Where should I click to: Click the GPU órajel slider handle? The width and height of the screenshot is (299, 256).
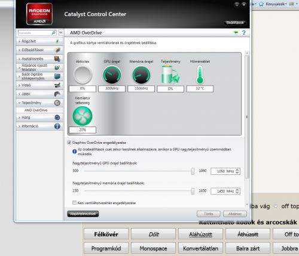[x=193, y=171]
